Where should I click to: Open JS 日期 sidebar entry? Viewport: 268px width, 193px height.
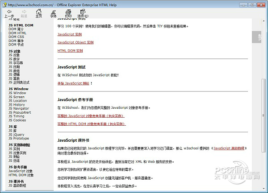click(14, 67)
